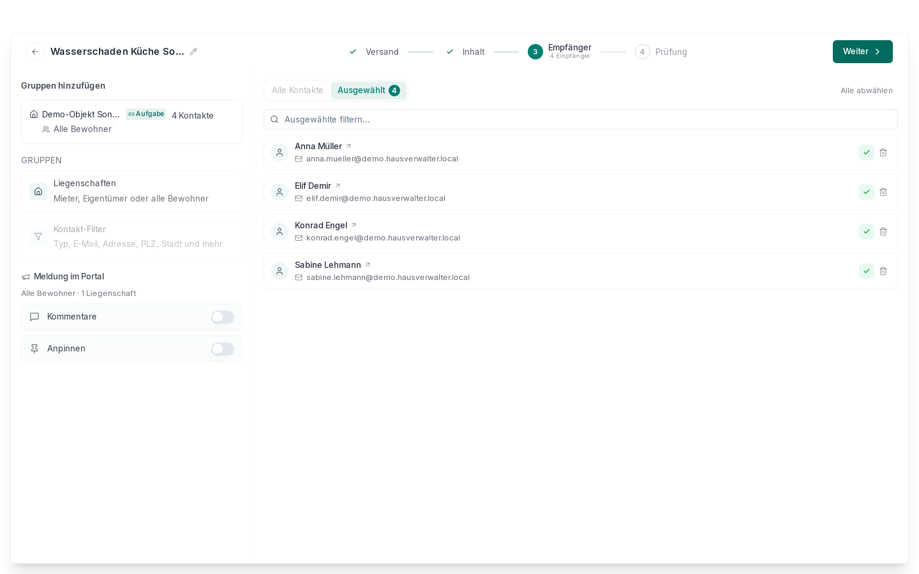Image resolution: width=919 pixels, height=574 pixels.
Task: Switch to the Alle Kontakte tab
Action: click(297, 90)
